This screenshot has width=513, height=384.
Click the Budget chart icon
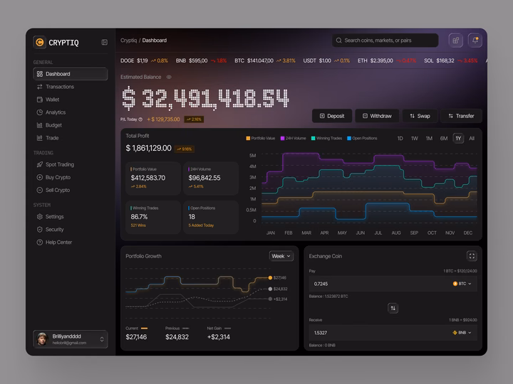click(40, 125)
